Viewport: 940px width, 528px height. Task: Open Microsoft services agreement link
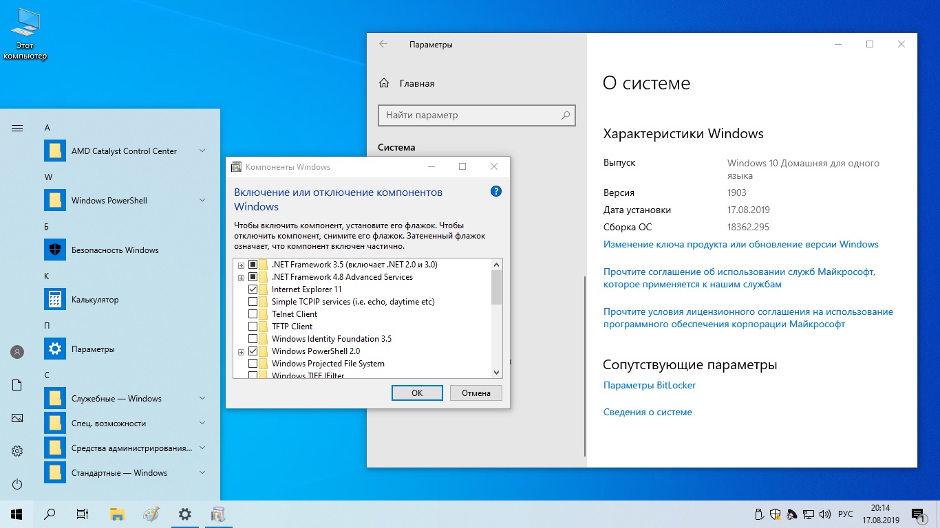740,278
